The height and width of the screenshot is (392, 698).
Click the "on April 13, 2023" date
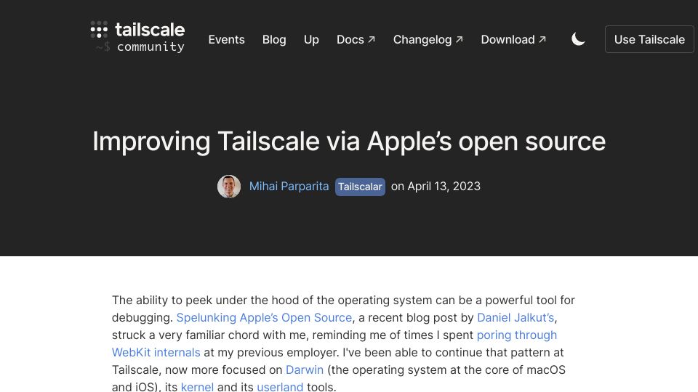point(436,187)
